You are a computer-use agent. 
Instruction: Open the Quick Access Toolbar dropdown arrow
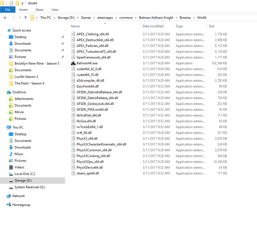[x=22, y=4]
